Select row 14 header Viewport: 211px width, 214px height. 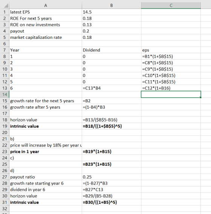click(5, 94)
